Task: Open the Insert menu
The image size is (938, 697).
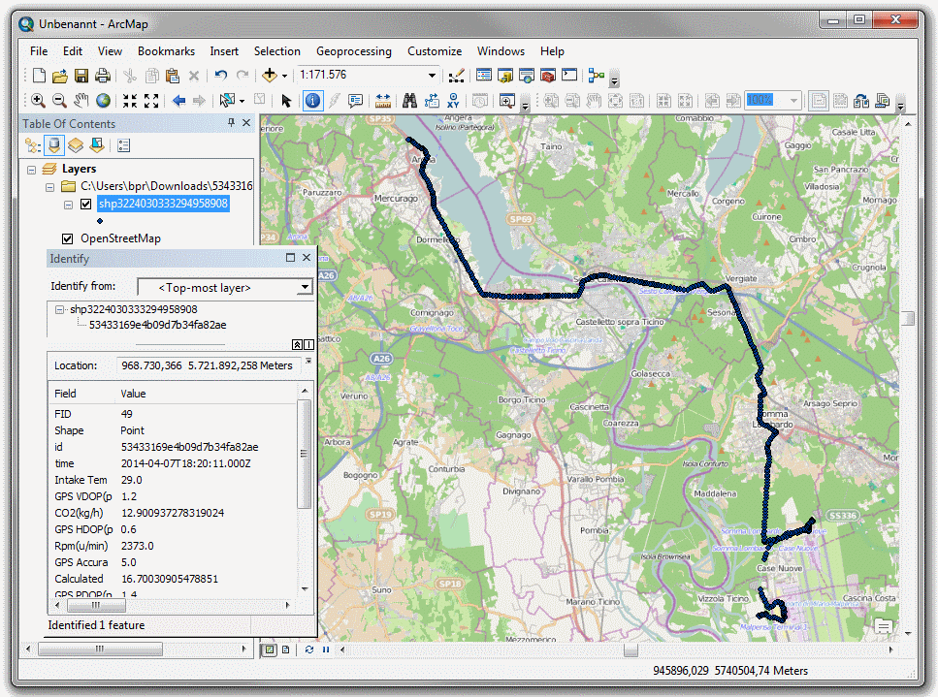Action: (224, 51)
